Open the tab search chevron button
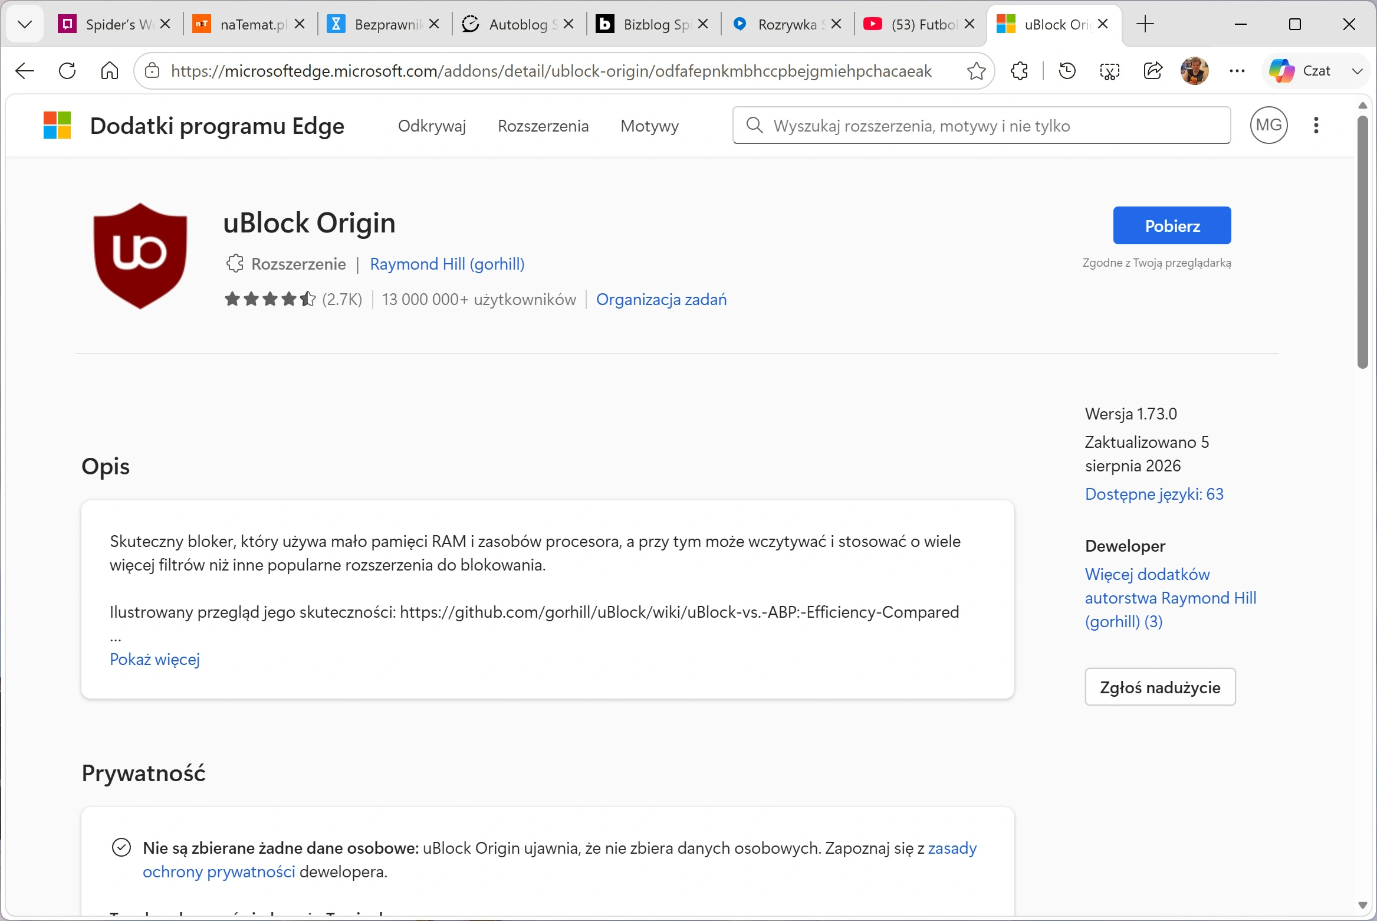Viewport: 1377px width, 921px height. pyautogui.click(x=25, y=24)
